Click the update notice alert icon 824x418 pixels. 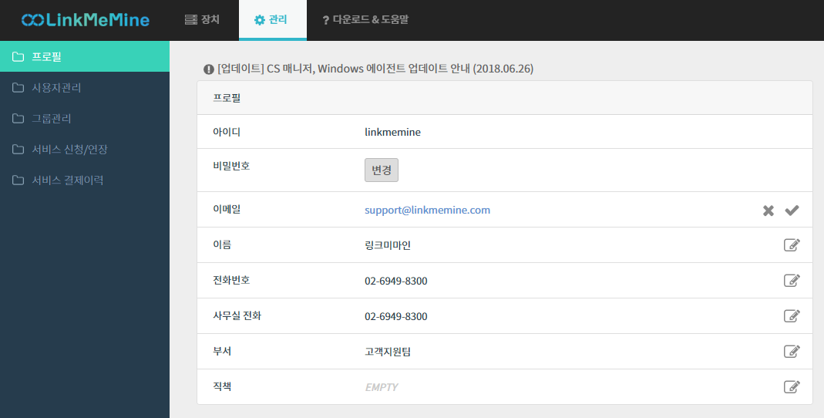tap(208, 69)
